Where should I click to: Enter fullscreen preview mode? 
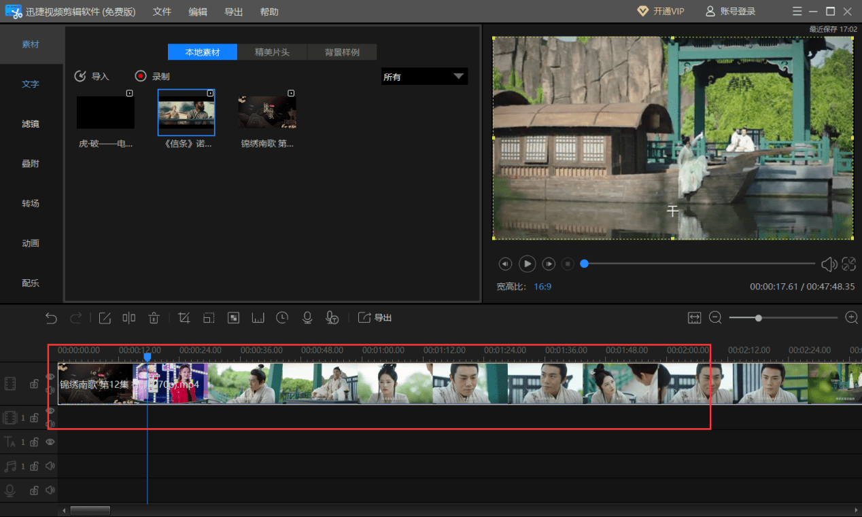pyautogui.click(x=848, y=264)
